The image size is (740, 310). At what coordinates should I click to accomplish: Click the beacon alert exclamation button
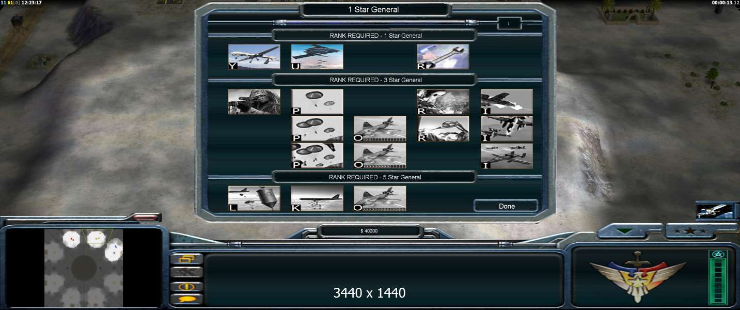(186, 286)
